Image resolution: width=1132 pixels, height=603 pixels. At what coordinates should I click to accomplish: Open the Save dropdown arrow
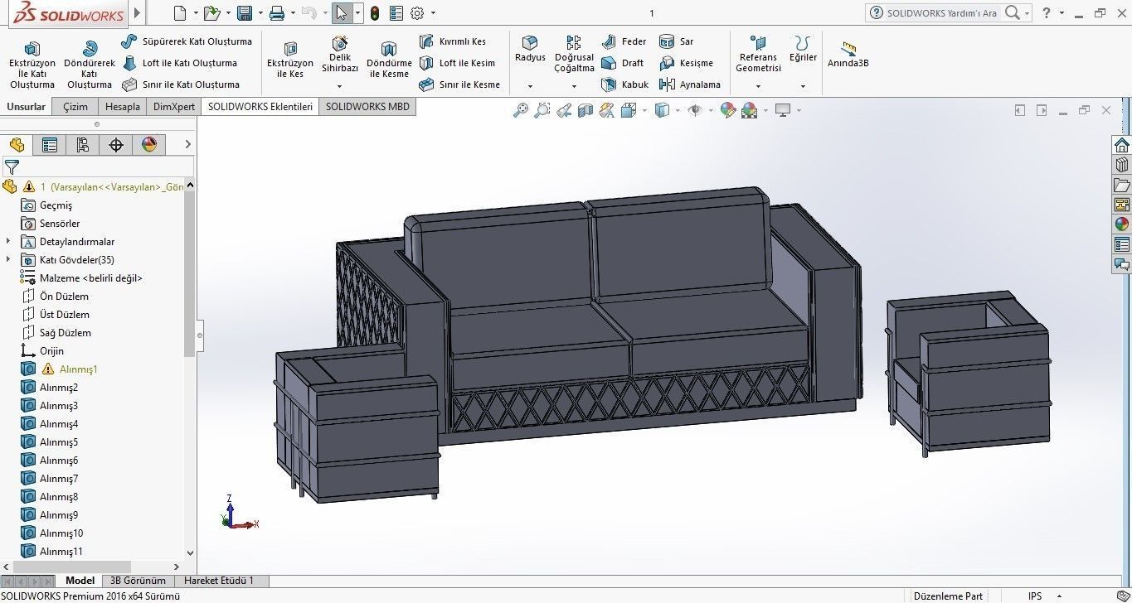click(x=260, y=13)
